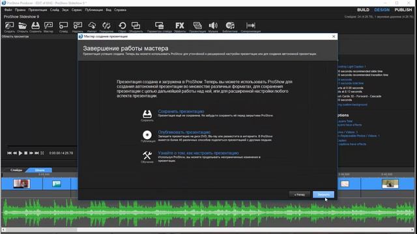Click the Опубликовать презентацию link

[184, 132]
